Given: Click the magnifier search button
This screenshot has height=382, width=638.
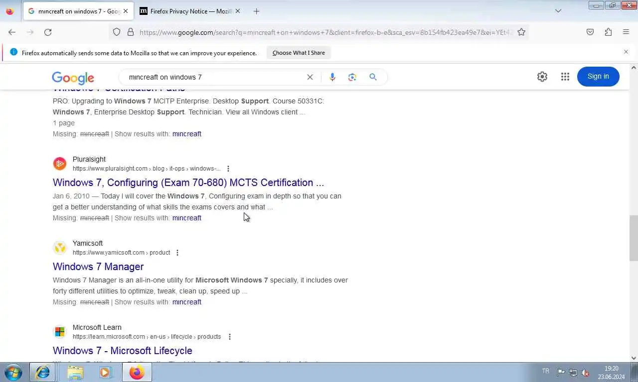Looking at the screenshot, I should tap(373, 77).
